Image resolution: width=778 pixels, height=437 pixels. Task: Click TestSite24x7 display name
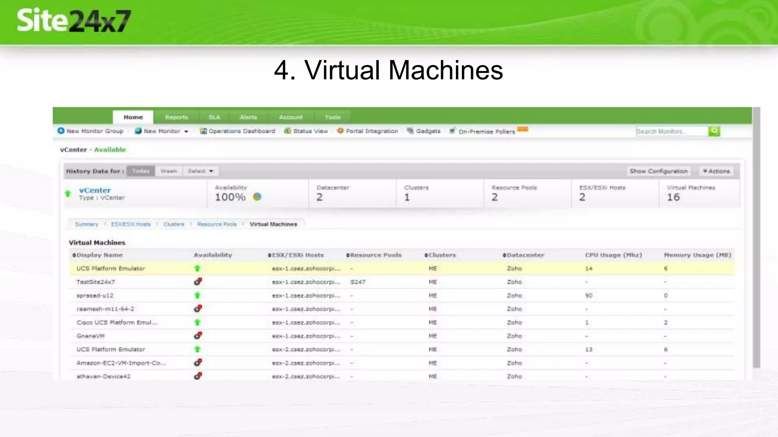pyautogui.click(x=96, y=282)
